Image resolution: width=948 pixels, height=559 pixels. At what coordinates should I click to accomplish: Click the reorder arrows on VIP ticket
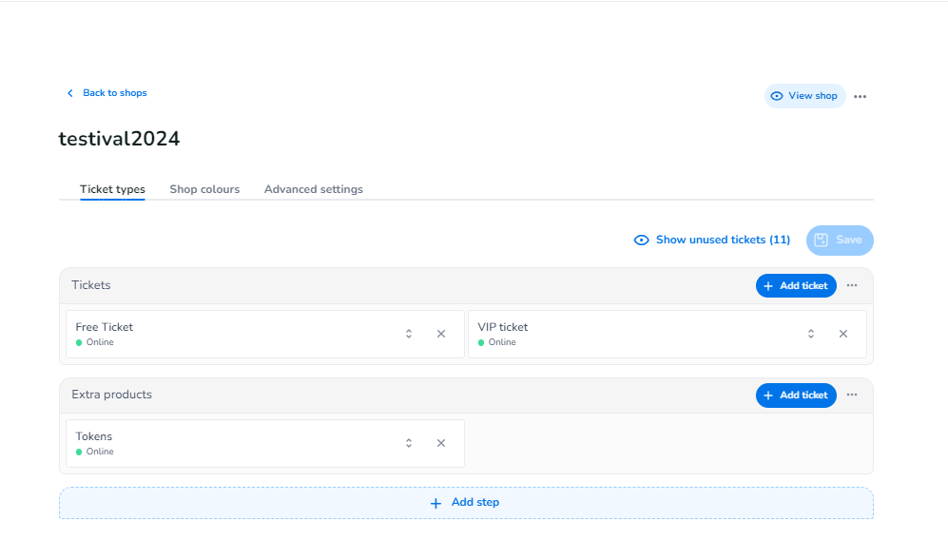pyautogui.click(x=811, y=334)
